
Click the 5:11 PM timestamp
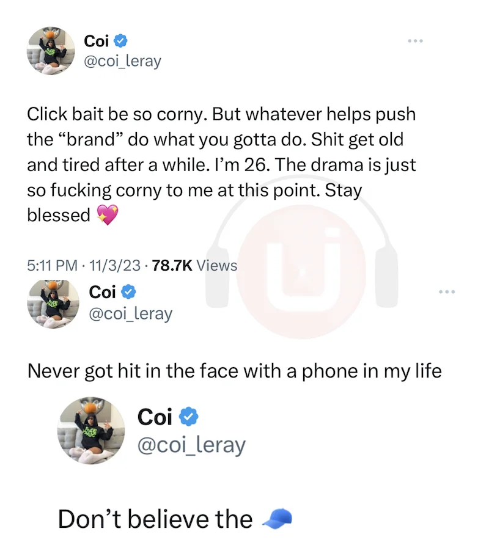(52, 266)
